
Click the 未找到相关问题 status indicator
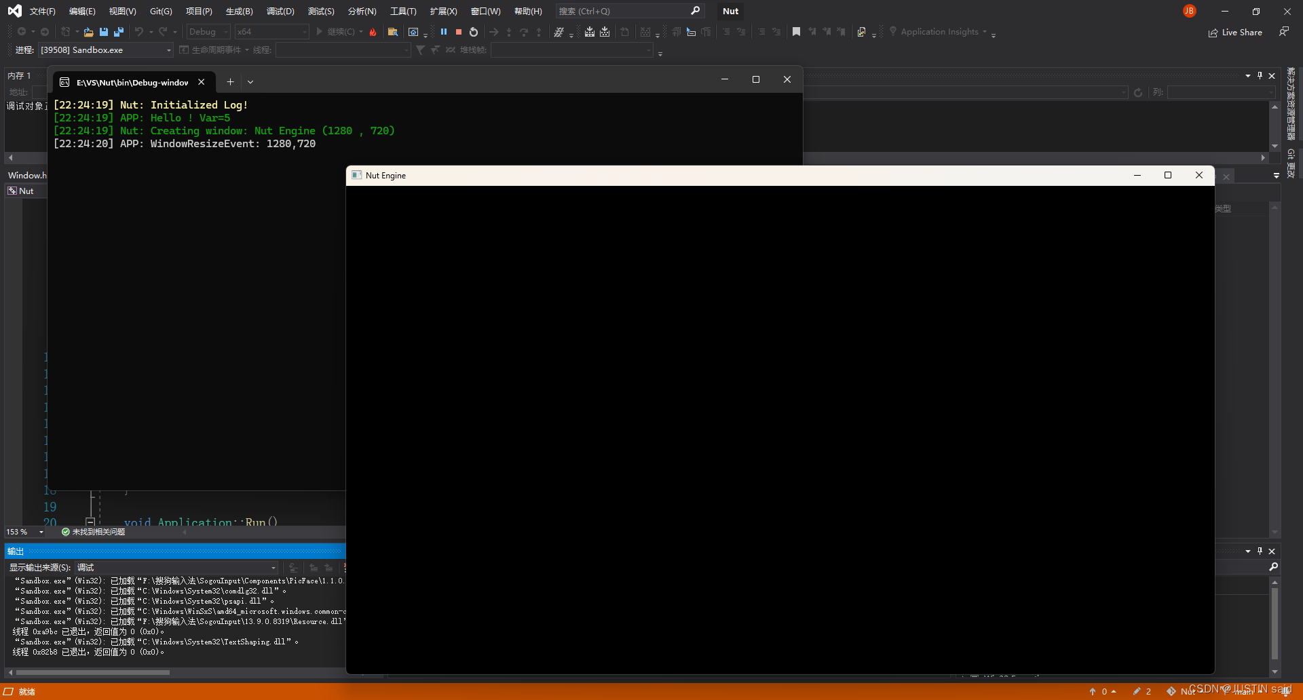point(93,532)
